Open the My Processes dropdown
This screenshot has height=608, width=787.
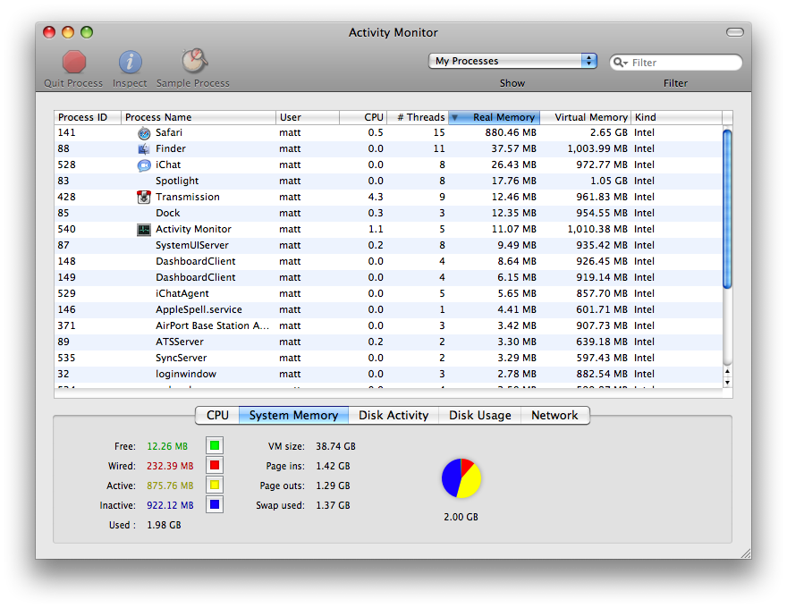point(512,61)
